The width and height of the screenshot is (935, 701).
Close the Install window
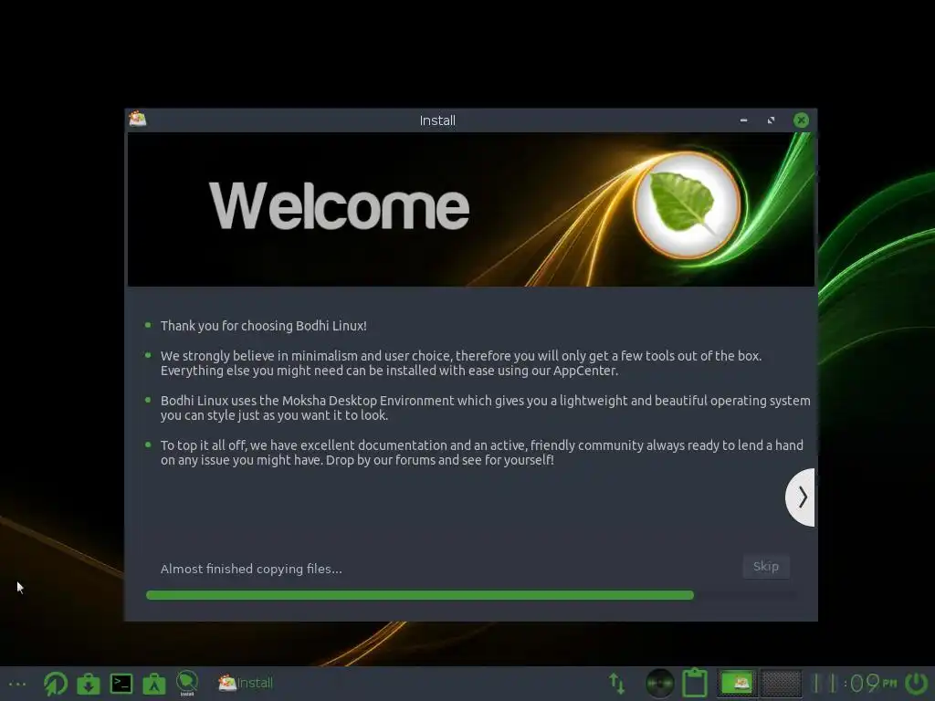[x=802, y=120]
